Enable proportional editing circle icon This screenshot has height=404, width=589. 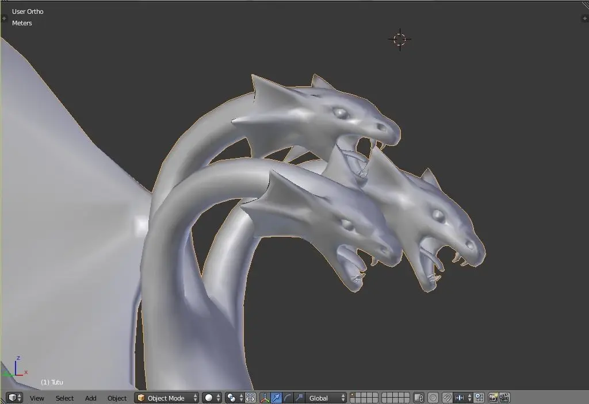coord(433,398)
